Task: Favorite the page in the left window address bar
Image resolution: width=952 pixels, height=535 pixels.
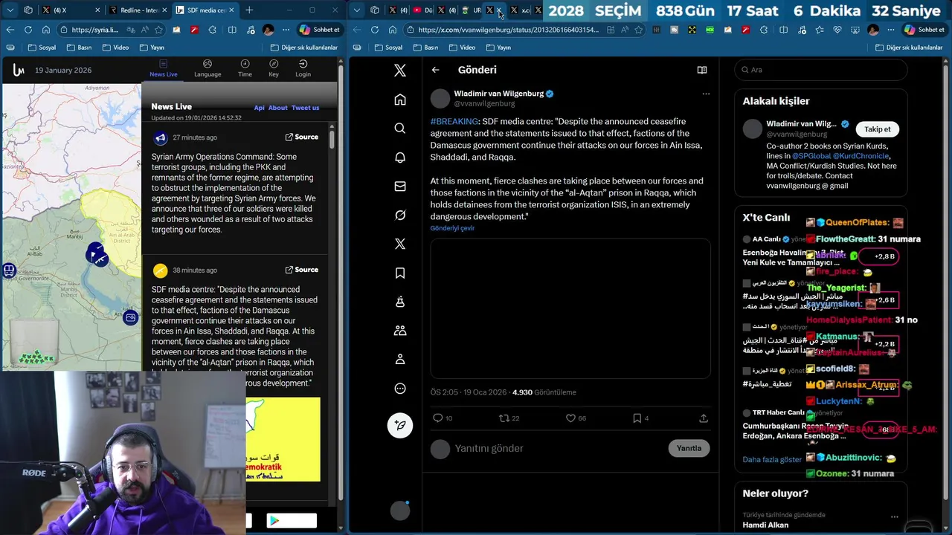Action: (159, 30)
